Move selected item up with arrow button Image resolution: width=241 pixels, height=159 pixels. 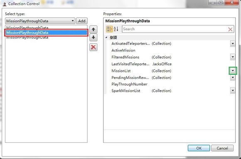[x=93, y=29]
